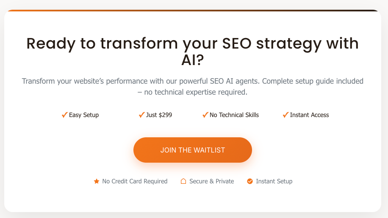Click the checkmark icon beside Instant Access
Screen dimensions: 388x218
(x=286, y=115)
